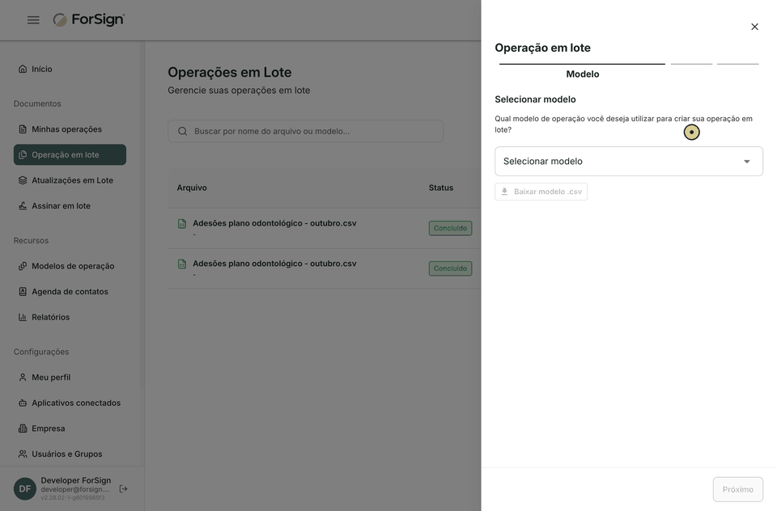Image resolution: width=777 pixels, height=511 pixels.
Task: Click the Status column header
Action: point(441,188)
